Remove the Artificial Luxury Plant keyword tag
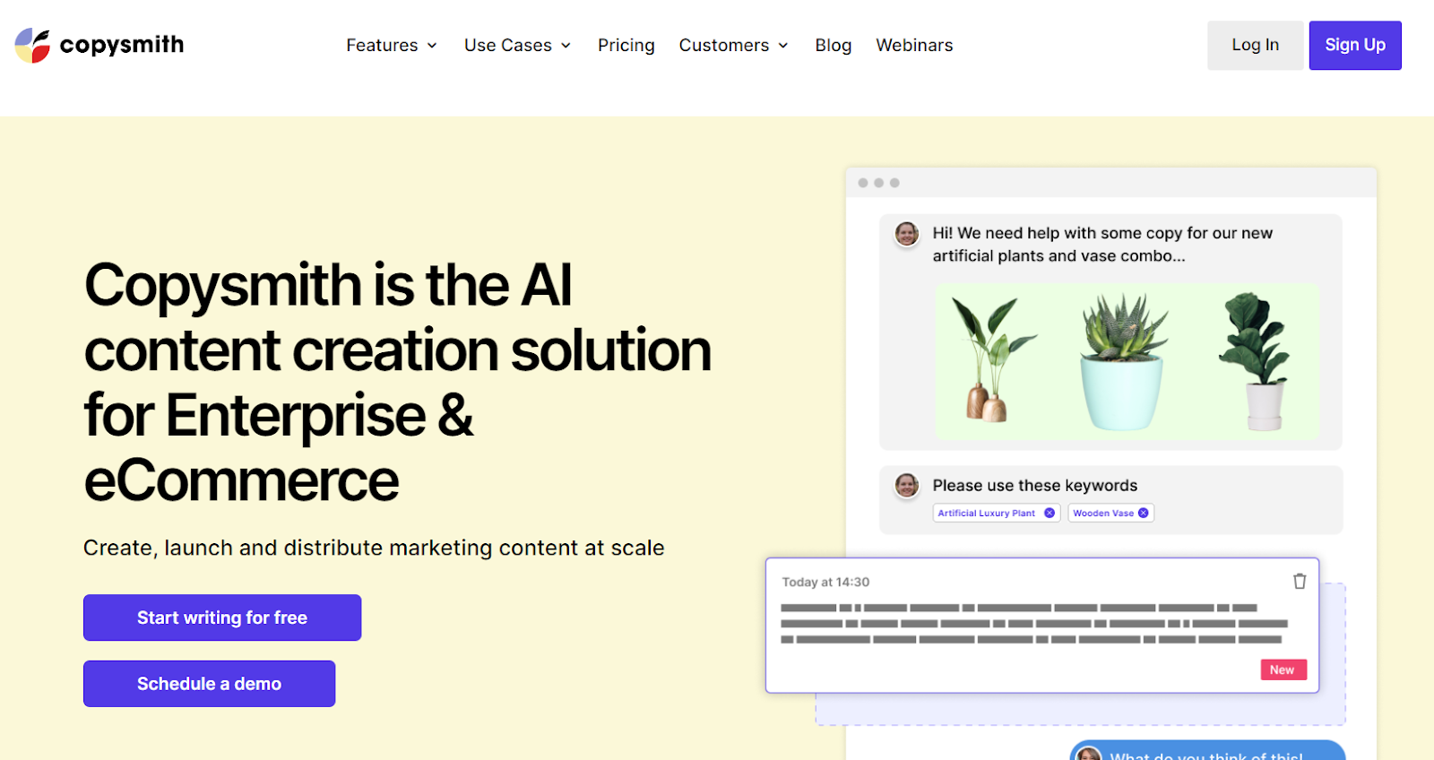This screenshot has height=760, width=1434. tap(1050, 513)
